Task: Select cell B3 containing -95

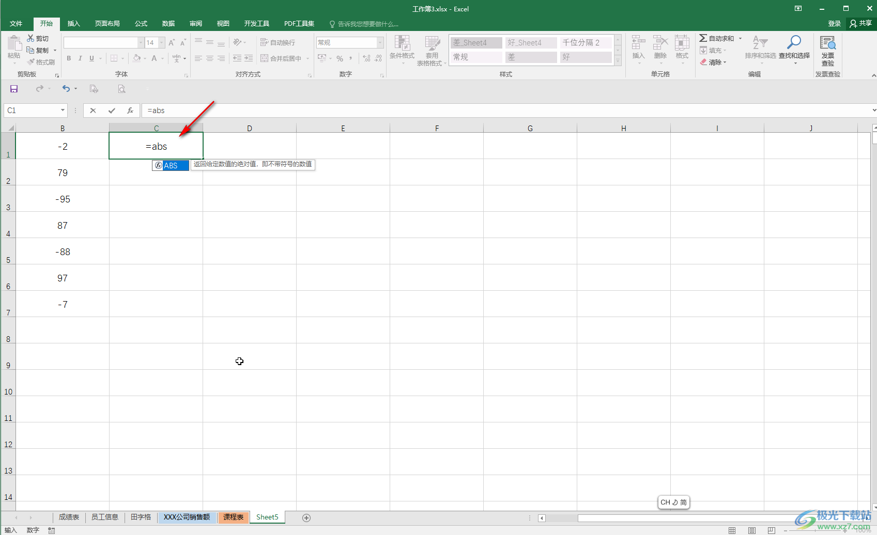Action: [63, 199]
